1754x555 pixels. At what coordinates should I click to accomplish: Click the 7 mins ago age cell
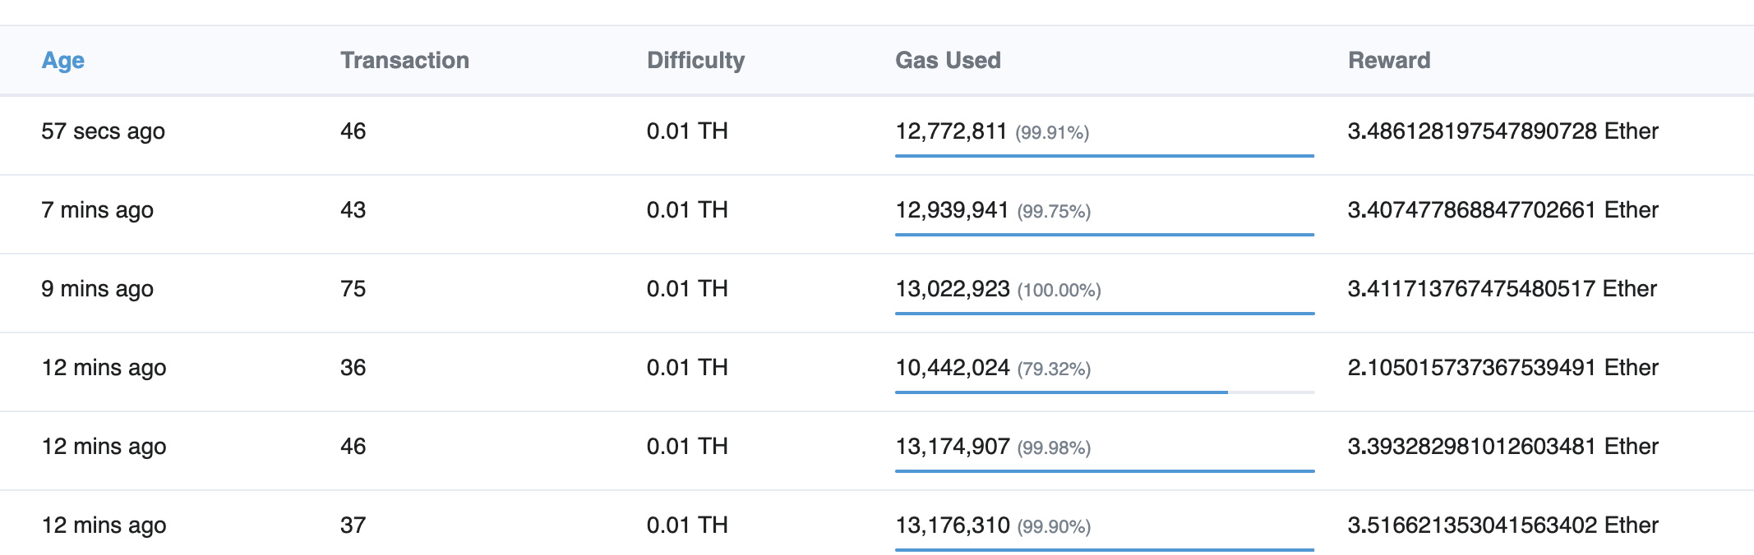pyautogui.click(x=97, y=210)
